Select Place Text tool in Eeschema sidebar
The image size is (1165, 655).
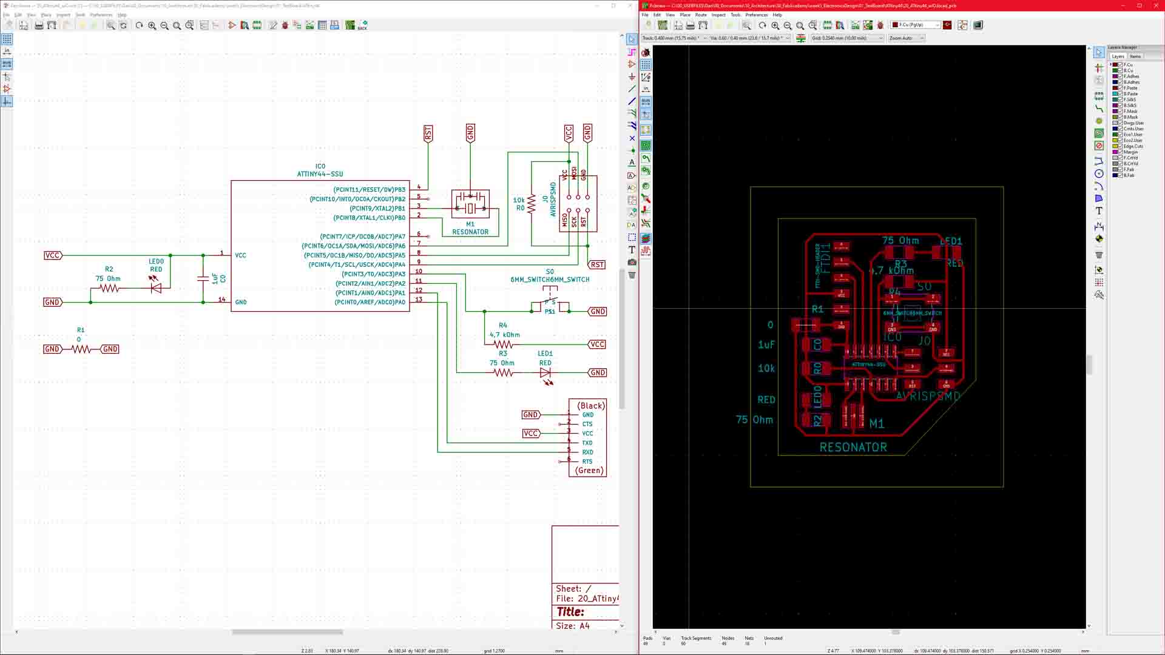[x=632, y=250]
